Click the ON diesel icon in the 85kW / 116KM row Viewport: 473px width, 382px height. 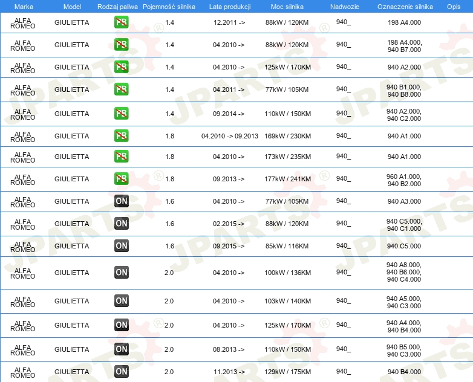coord(121,246)
